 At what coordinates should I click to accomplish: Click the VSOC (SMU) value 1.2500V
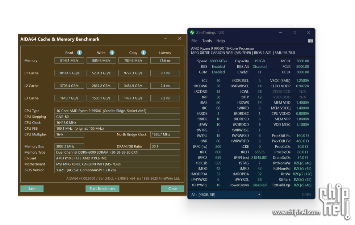[x=303, y=80]
